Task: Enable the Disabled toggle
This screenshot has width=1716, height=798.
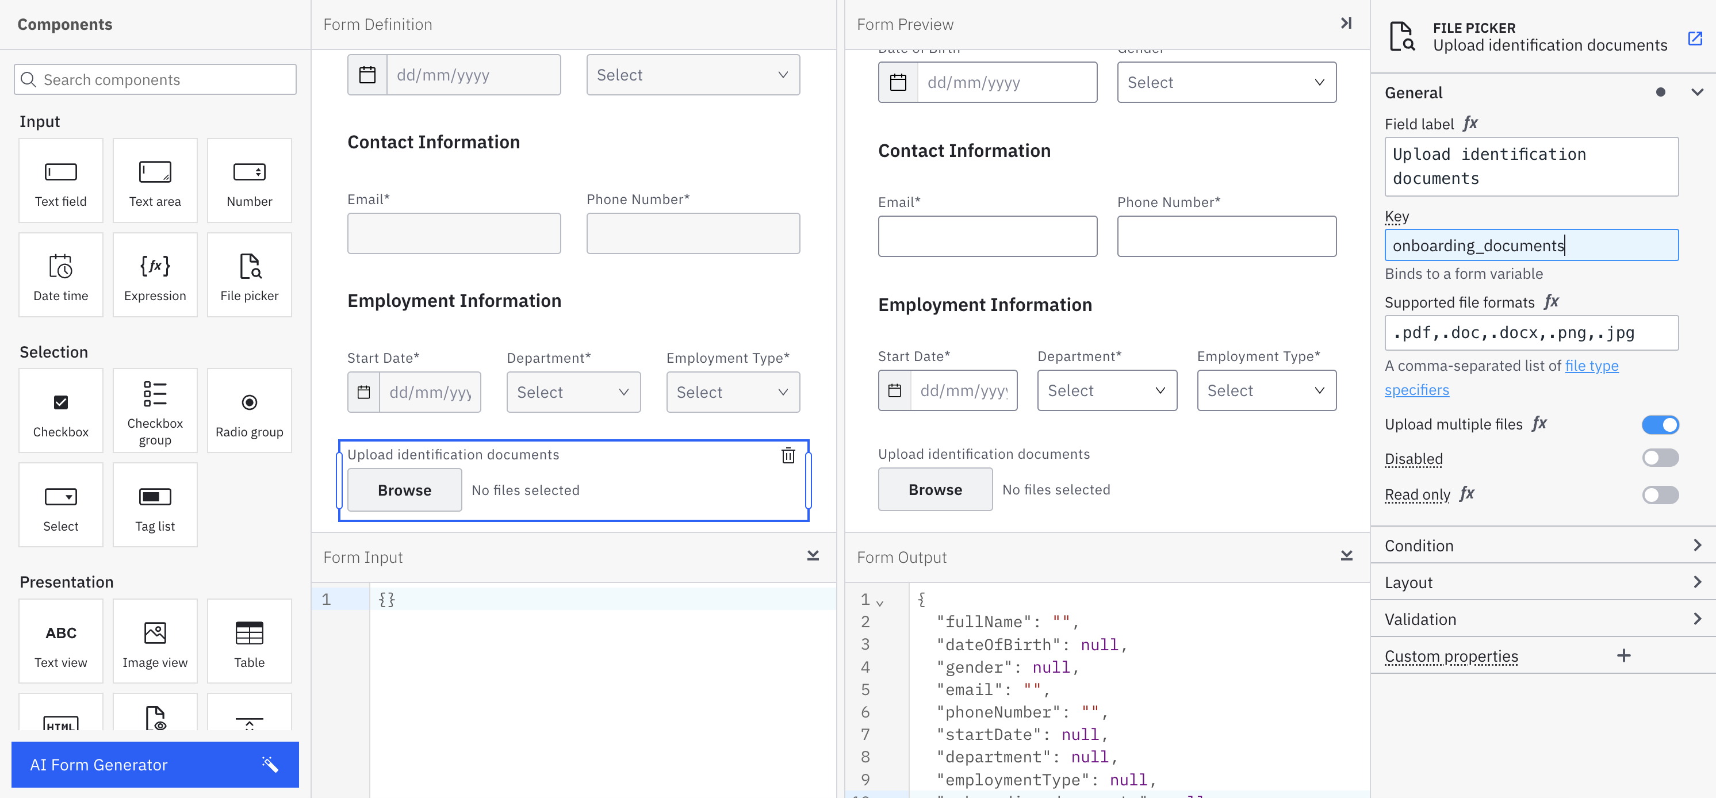Action: pos(1660,458)
